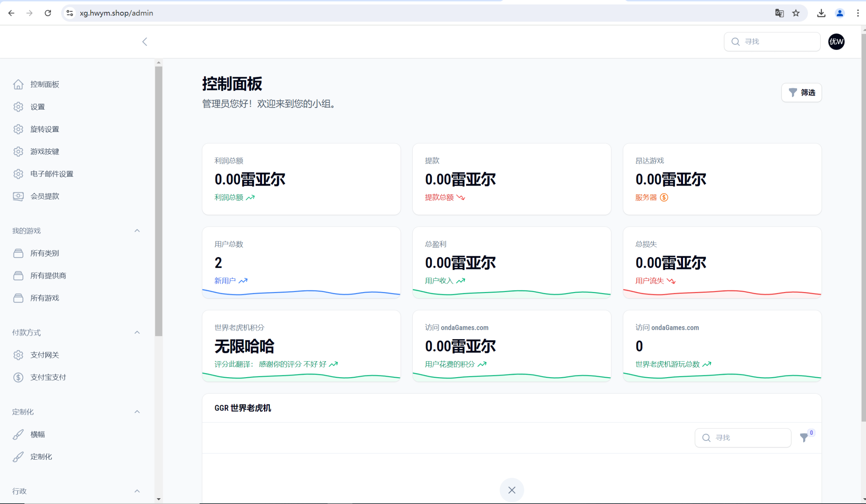Dismiss with the round X button at bottom
866x504 pixels.
pos(511,490)
